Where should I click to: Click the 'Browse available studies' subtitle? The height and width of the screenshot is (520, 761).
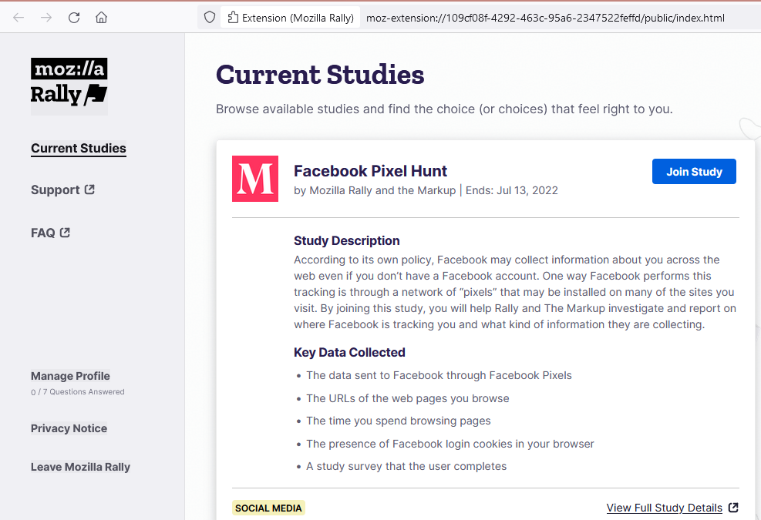pyautogui.click(x=444, y=109)
